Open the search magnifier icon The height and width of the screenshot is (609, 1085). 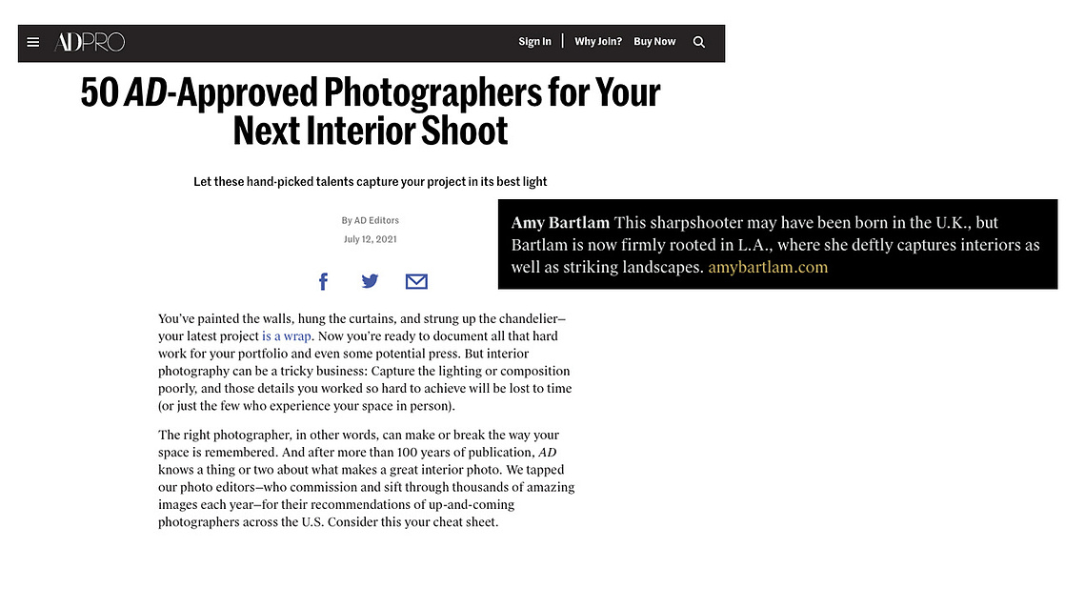[699, 42]
